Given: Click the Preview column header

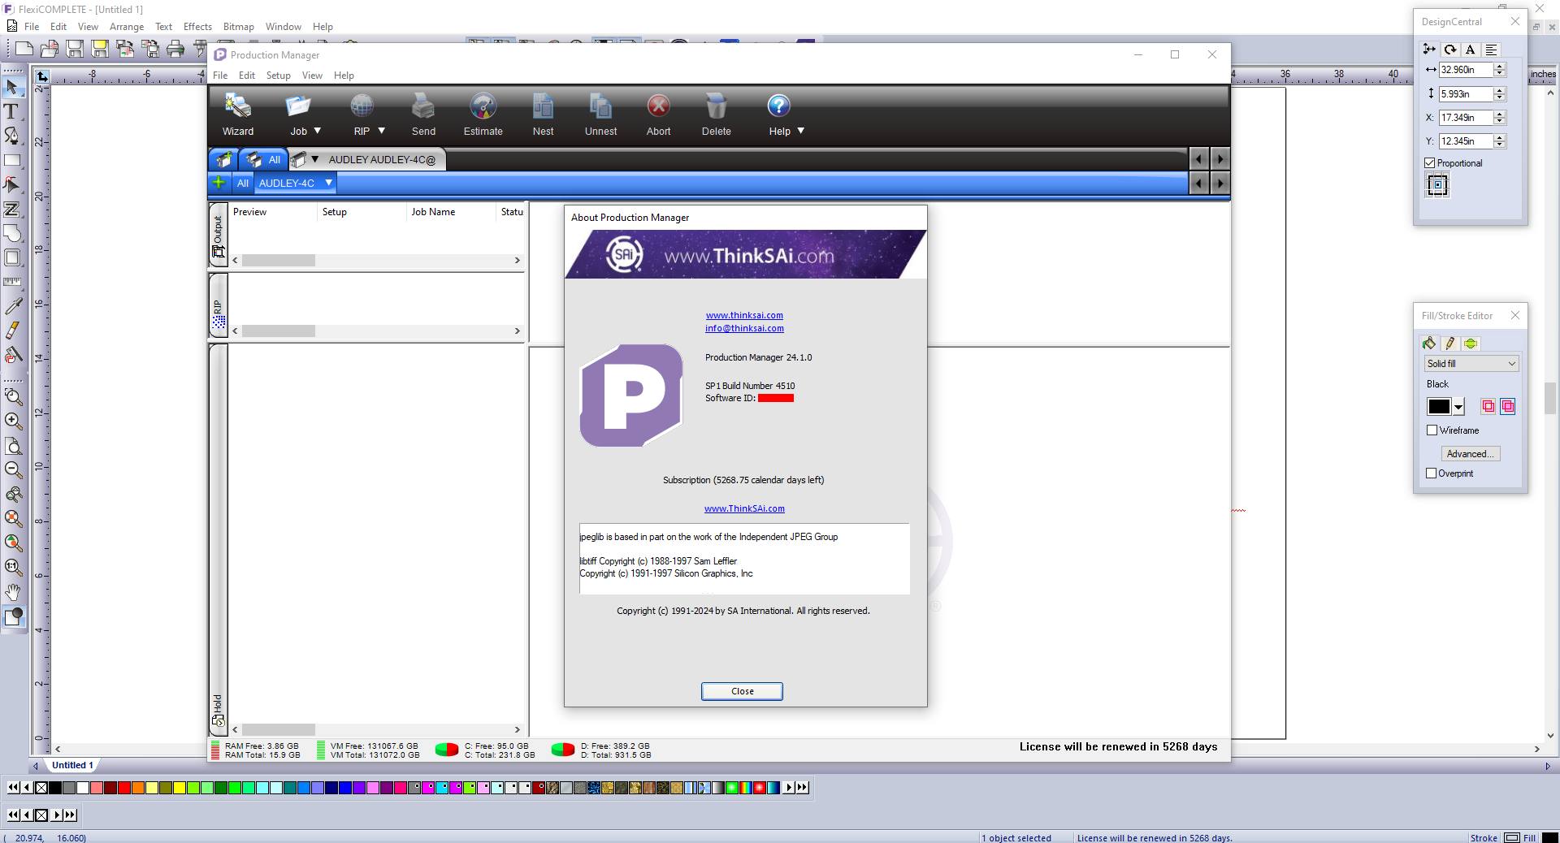Looking at the screenshot, I should [x=272, y=212].
